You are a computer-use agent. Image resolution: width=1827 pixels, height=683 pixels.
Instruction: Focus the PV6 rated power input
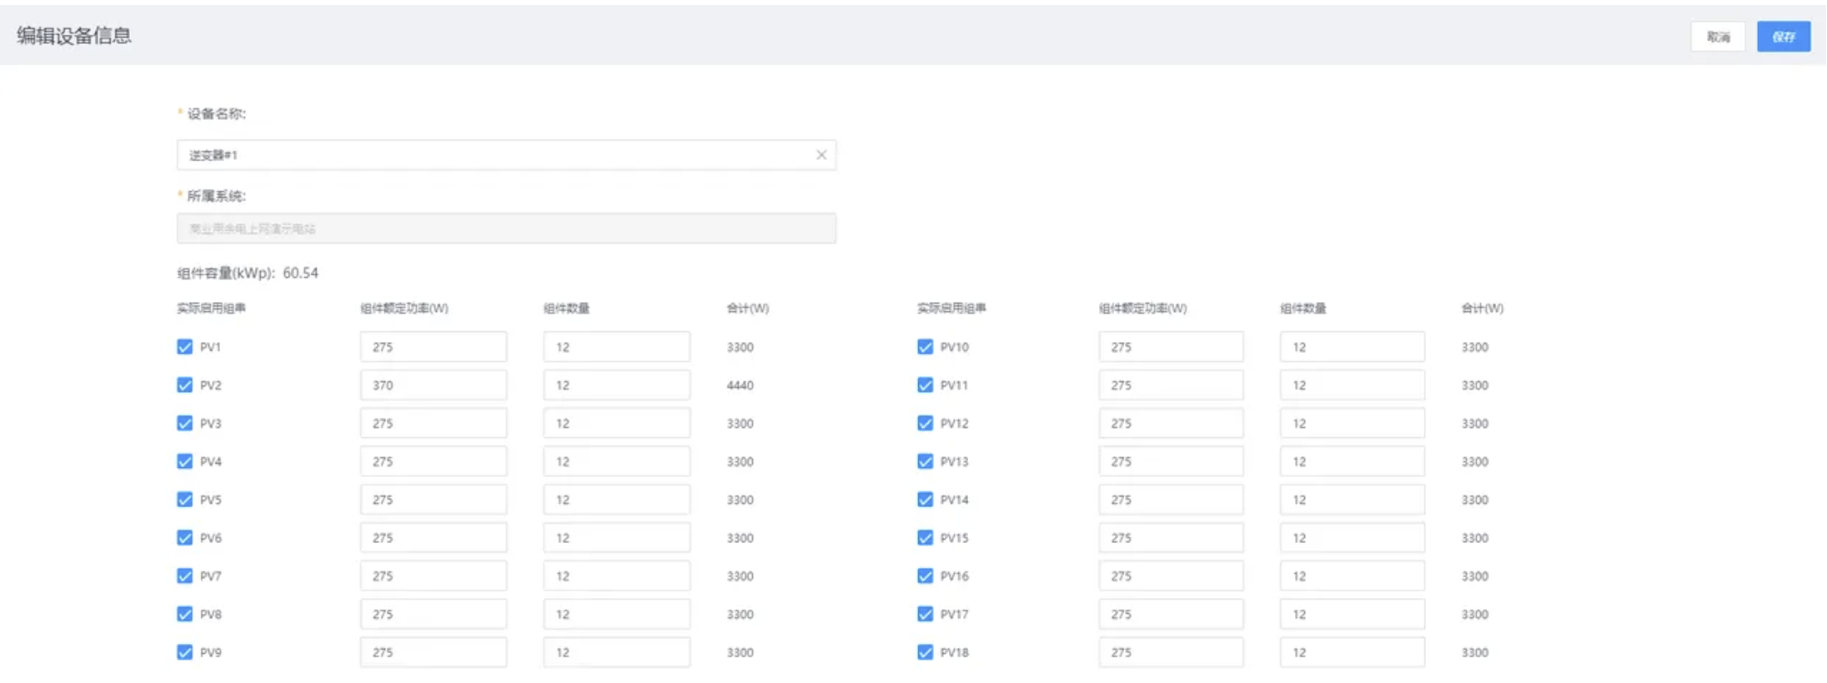click(x=433, y=538)
